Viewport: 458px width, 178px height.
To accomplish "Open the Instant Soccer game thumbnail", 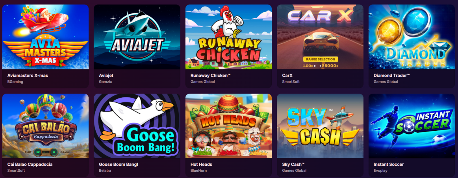I will [412, 126].
